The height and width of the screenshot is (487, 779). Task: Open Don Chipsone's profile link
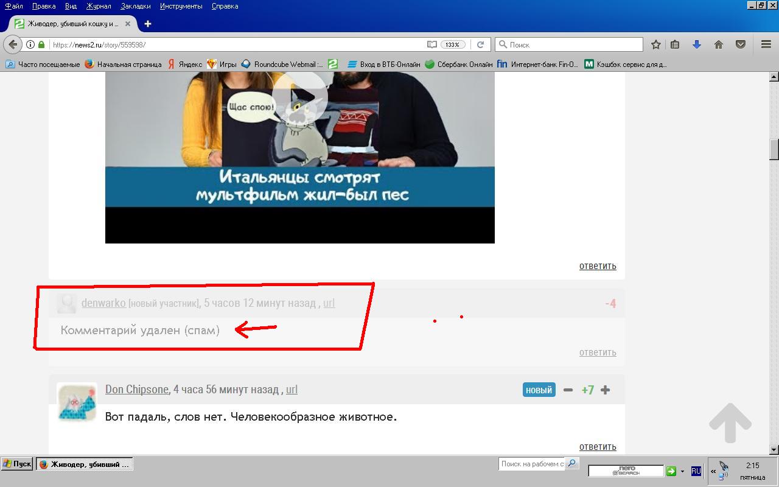tap(136, 389)
